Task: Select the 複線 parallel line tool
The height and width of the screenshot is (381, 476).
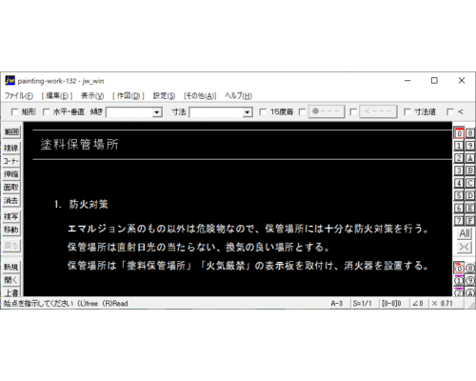Action: [x=11, y=148]
